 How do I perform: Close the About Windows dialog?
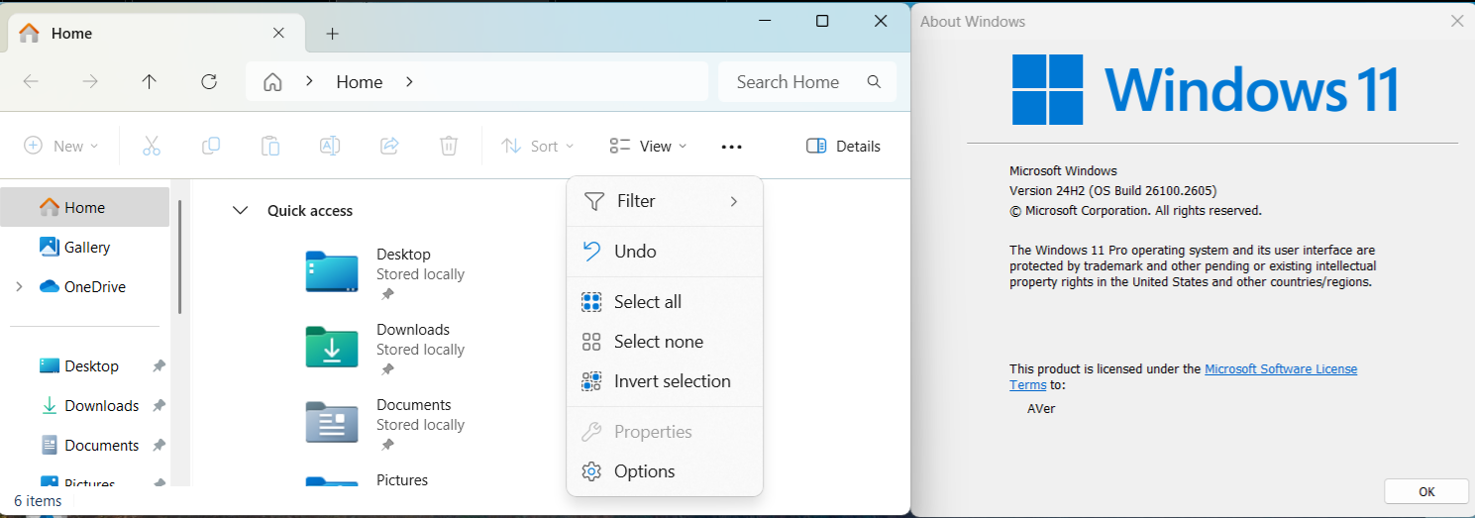[1456, 21]
